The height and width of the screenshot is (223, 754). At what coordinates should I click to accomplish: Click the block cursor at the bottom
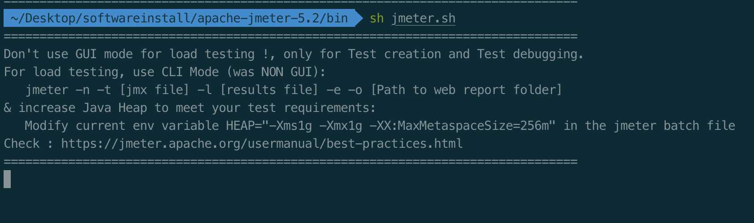point(7,179)
